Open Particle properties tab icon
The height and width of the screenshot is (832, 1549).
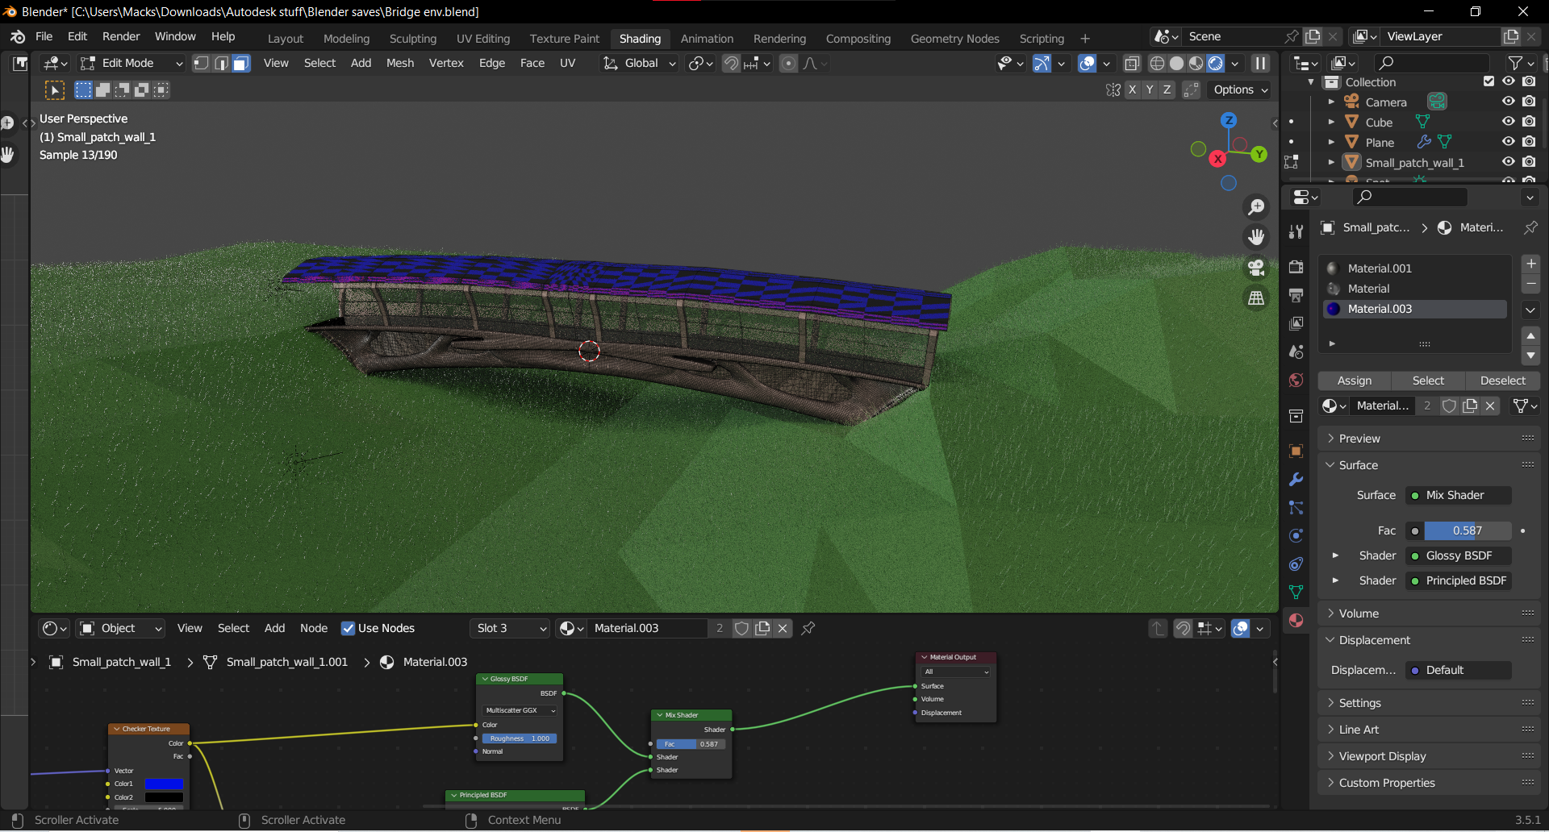(x=1296, y=507)
